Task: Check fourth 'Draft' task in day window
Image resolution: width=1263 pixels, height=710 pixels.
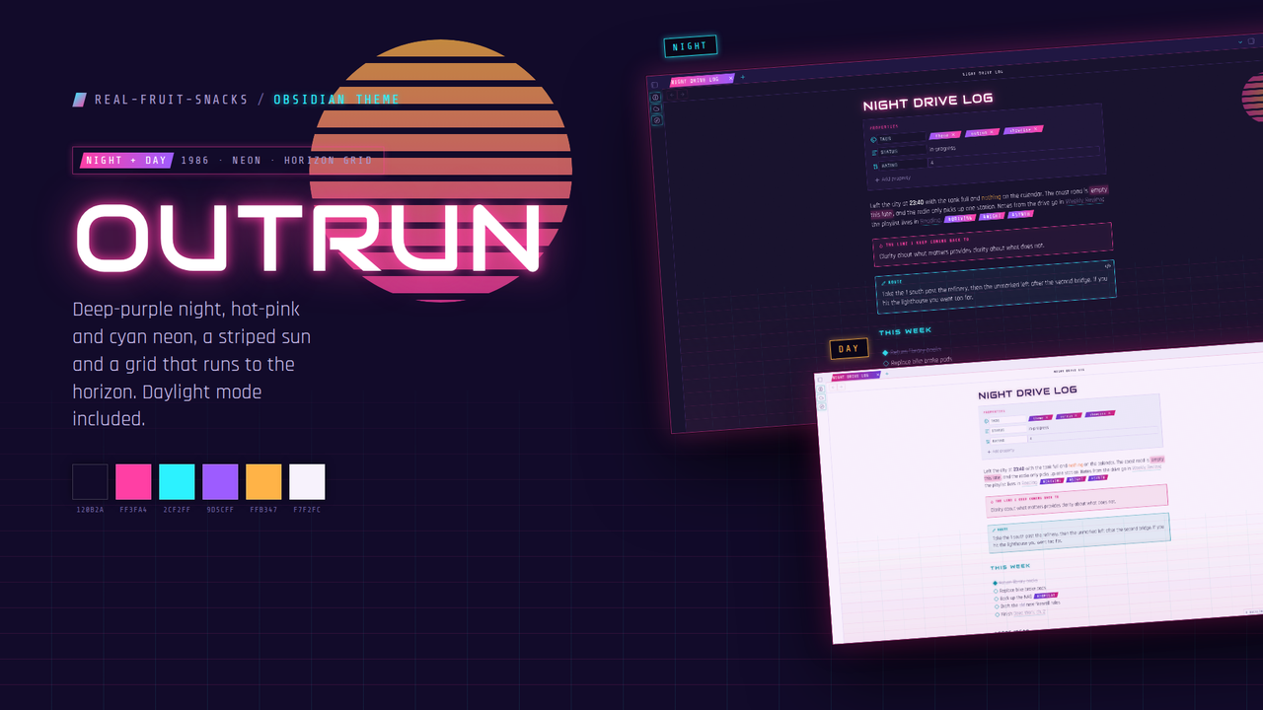Action: point(997,606)
